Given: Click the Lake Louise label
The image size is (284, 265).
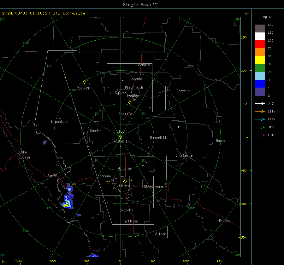Looking at the screenshot, I should click(24, 155).
